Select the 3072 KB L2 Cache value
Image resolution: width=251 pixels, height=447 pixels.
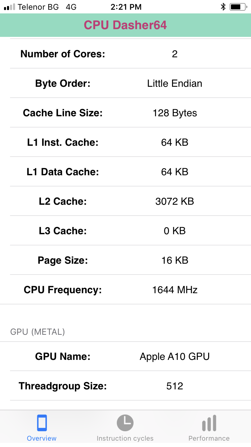pos(175,201)
